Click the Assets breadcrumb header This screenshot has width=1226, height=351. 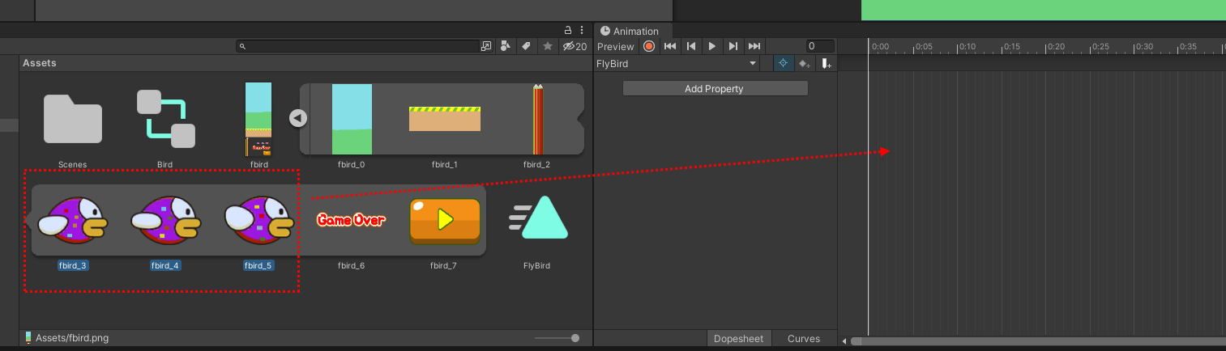tap(40, 63)
